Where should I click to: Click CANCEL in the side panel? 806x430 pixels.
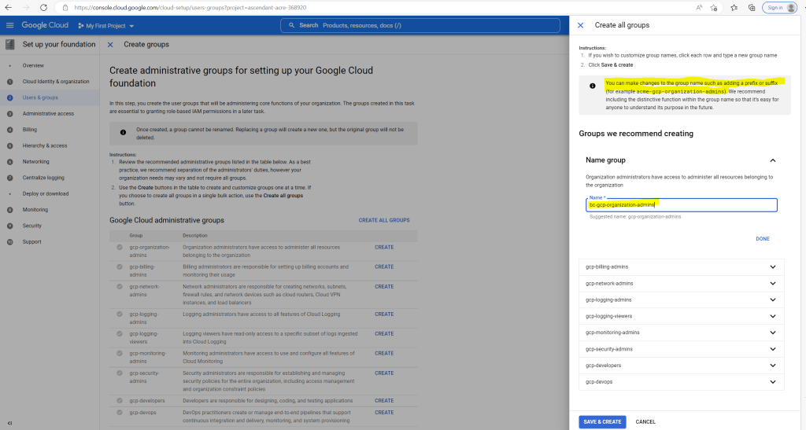[645, 422]
